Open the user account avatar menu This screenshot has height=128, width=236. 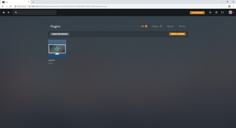pyautogui.click(x=231, y=12)
